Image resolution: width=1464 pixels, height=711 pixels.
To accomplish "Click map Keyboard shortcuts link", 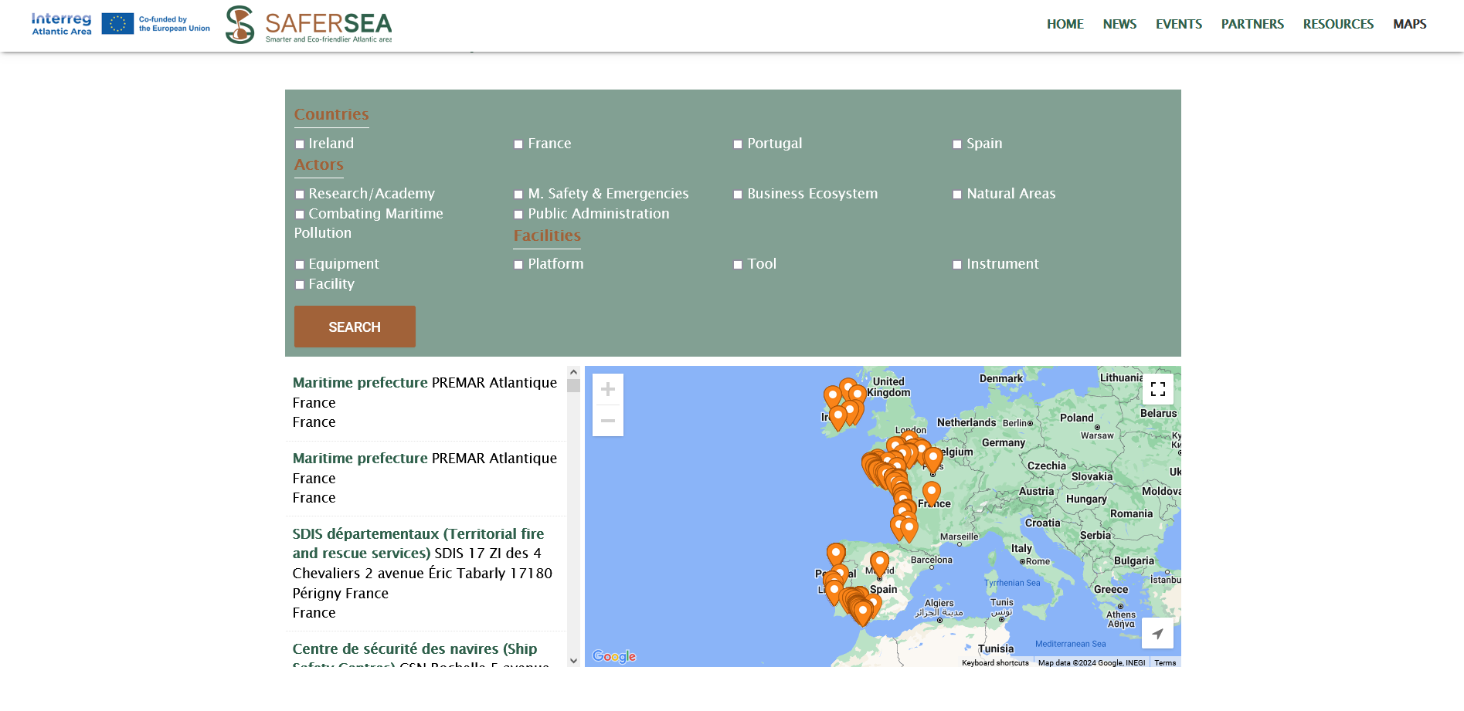I will click(995, 662).
